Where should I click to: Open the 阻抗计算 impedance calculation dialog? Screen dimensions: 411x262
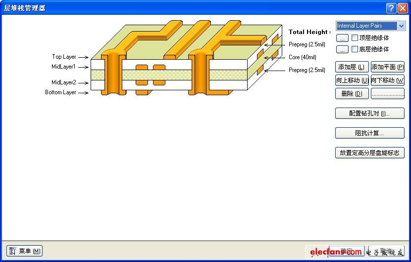point(369,133)
